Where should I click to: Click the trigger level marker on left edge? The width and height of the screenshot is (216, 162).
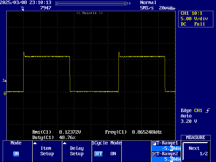[x=4, y=80]
